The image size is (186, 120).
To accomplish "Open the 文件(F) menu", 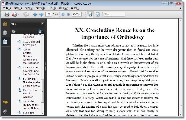I will pos(7,8).
